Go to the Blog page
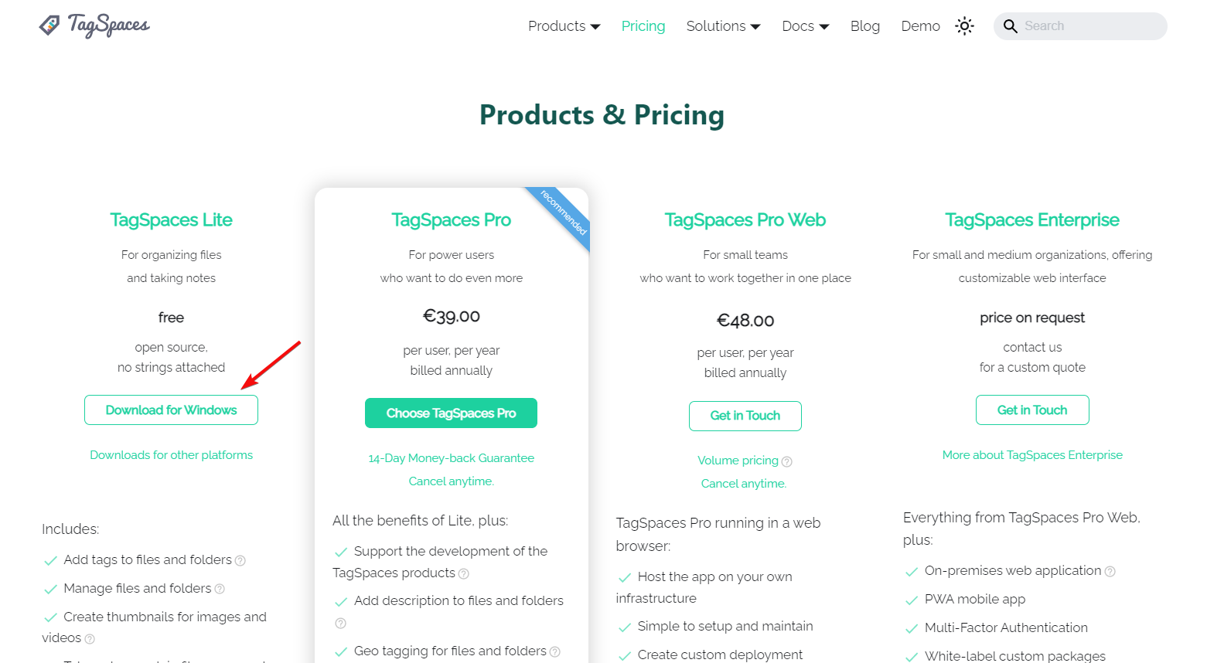The width and height of the screenshot is (1207, 663). pos(864,26)
